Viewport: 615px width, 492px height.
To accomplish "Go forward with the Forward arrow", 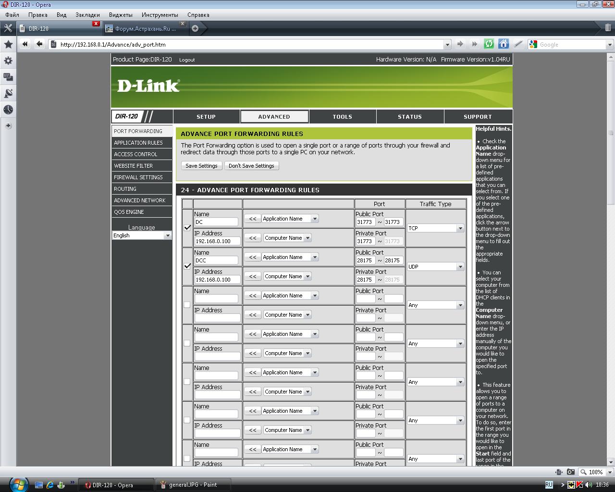I will 460,44.
